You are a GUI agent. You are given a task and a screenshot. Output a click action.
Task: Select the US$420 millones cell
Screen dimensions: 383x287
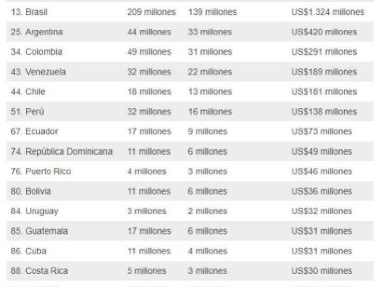tap(324, 32)
